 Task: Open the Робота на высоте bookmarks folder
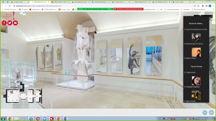[198, 9]
